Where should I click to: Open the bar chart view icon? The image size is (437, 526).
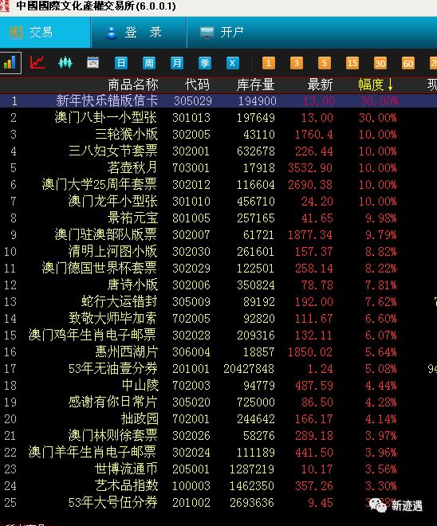pyautogui.click(x=10, y=63)
